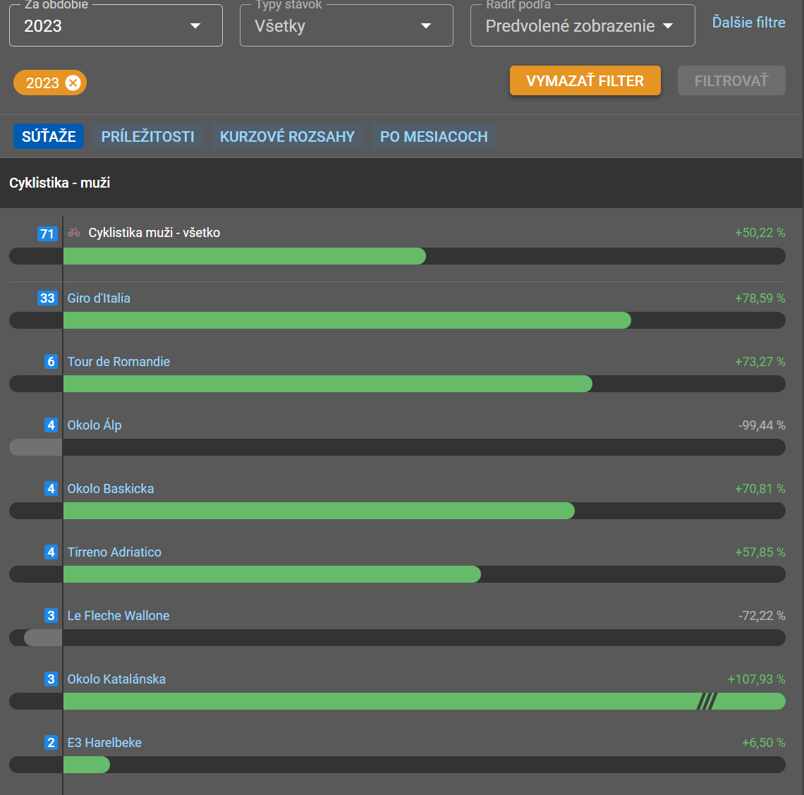Remove the 2023 filter chip via its X icon

[73, 83]
